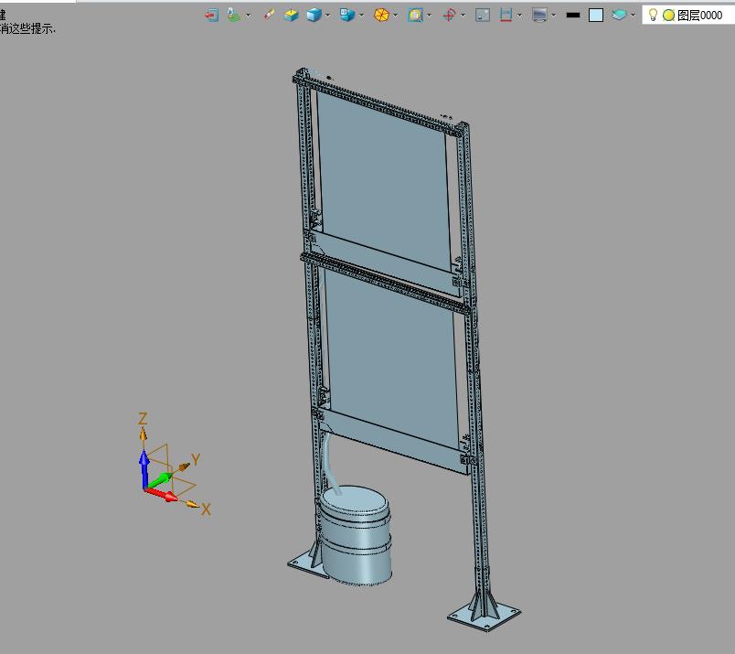
Task: Pick the light blue color swatch
Action: pyautogui.click(x=596, y=16)
